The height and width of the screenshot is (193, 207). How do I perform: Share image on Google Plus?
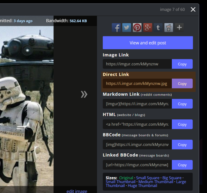tap(148, 28)
